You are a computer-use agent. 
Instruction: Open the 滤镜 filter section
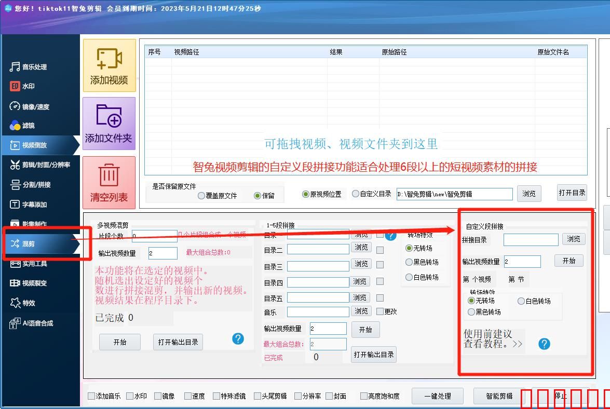(x=22, y=126)
